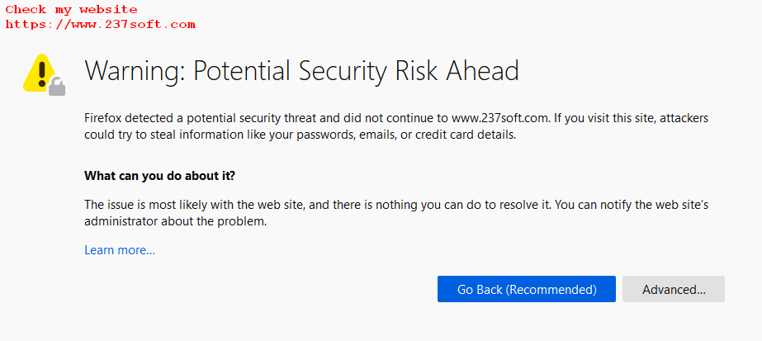Open the Advanced… options button

click(x=674, y=289)
